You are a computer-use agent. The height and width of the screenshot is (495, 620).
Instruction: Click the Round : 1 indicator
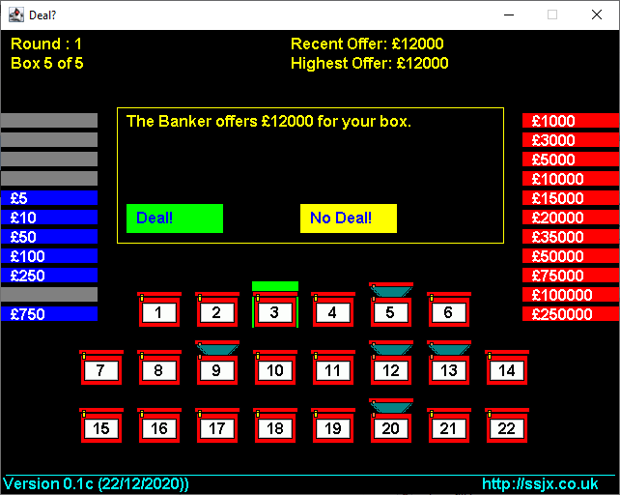46,44
